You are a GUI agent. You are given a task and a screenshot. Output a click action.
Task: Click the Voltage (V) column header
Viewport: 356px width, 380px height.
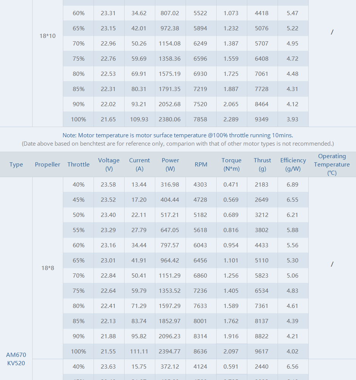click(x=109, y=165)
